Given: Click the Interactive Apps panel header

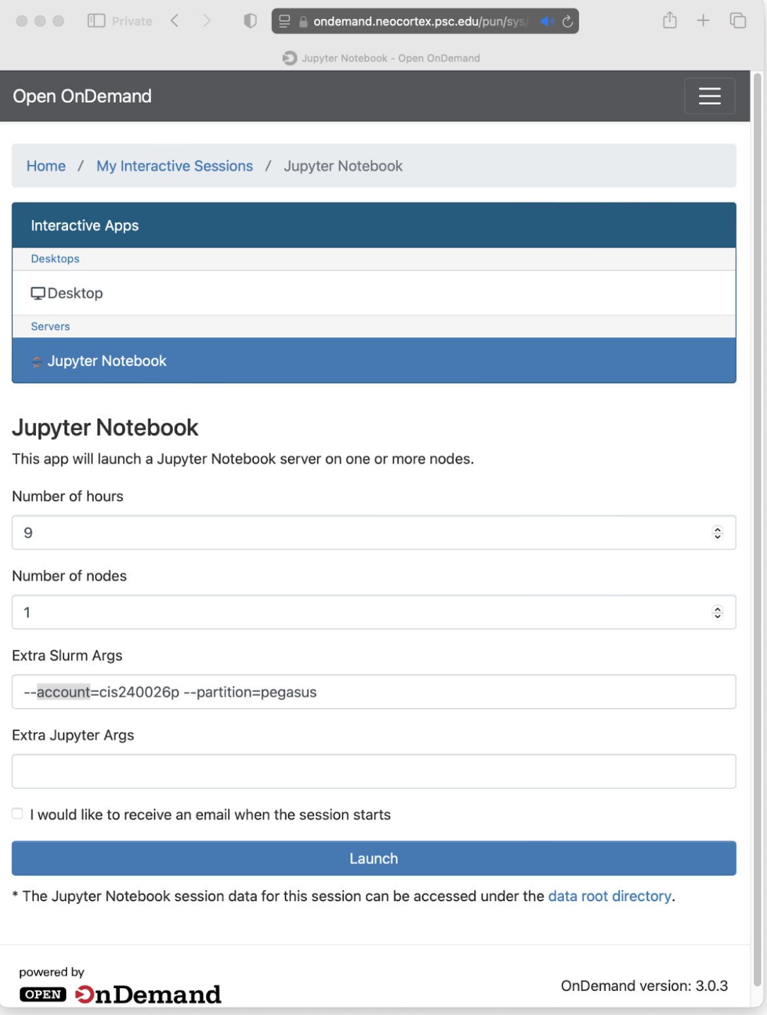Looking at the screenshot, I should point(374,225).
